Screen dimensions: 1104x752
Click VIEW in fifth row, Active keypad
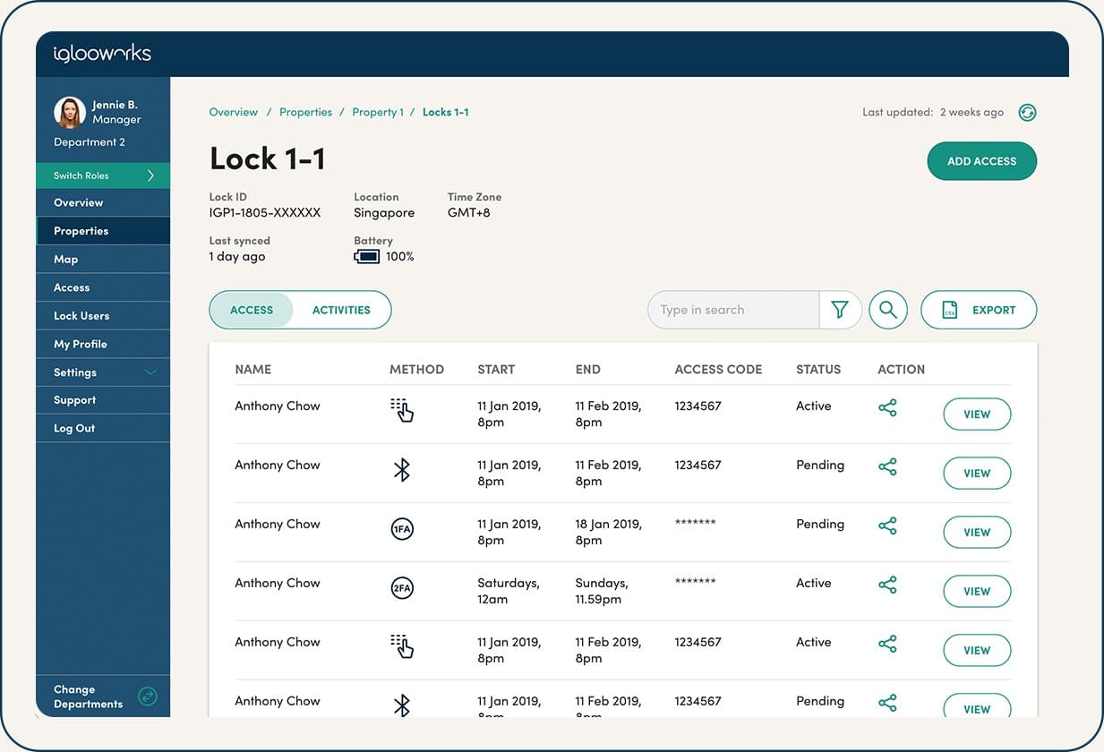[977, 651]
